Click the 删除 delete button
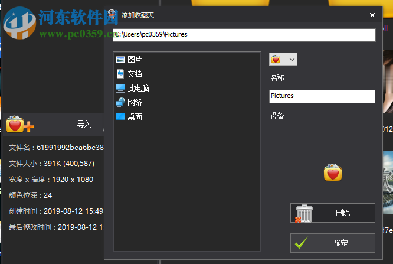Viewport: 393px width, 264px height. coord(333,213)
